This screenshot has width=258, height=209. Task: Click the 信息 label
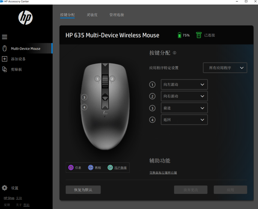[78, 168]
